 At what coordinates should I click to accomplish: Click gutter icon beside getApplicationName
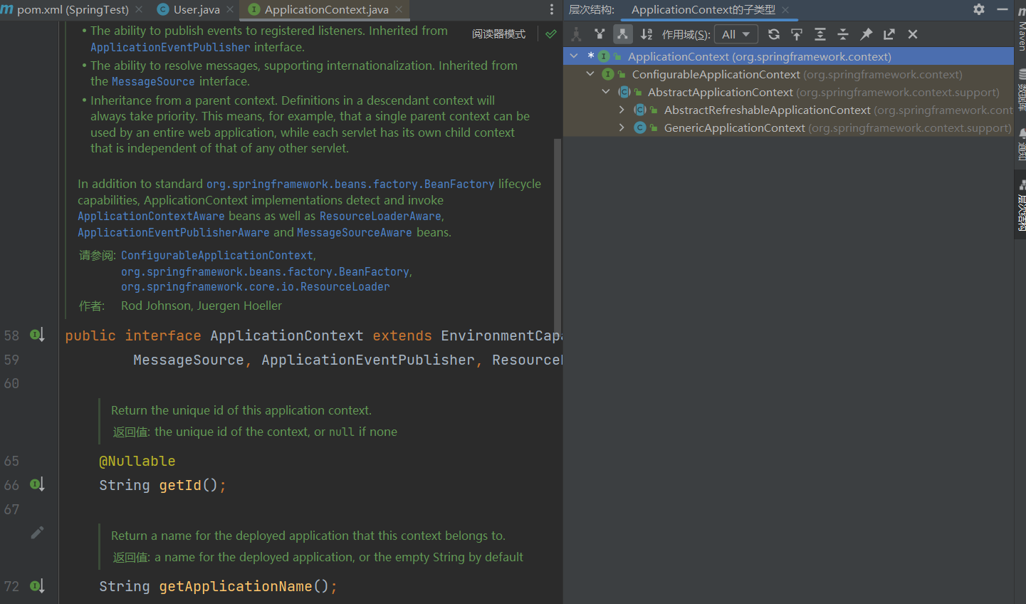[x=37, y=585]
